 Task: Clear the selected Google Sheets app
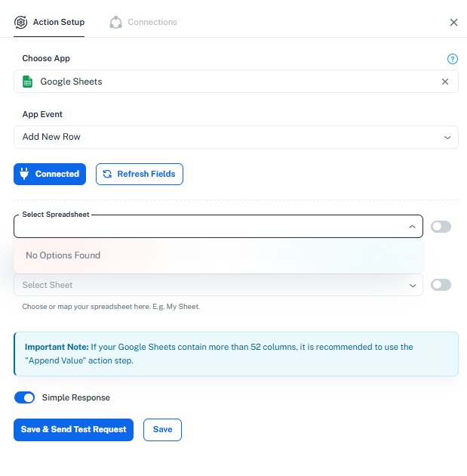445,82
